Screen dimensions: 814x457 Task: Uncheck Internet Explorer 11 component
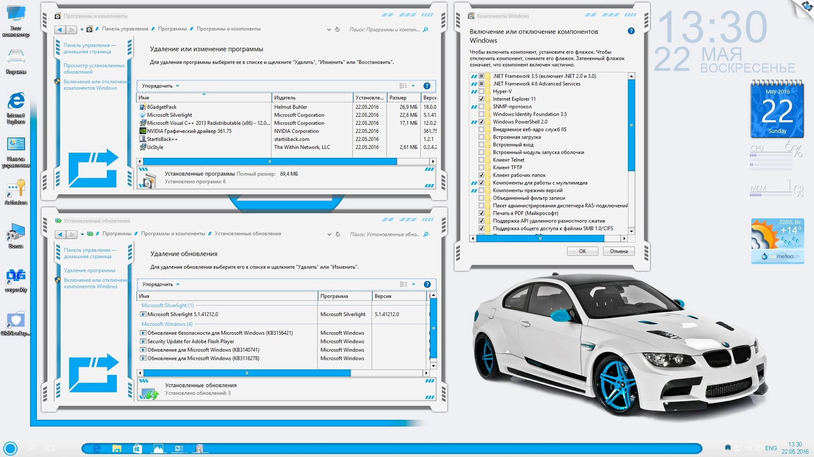click(x=482, y=99)
